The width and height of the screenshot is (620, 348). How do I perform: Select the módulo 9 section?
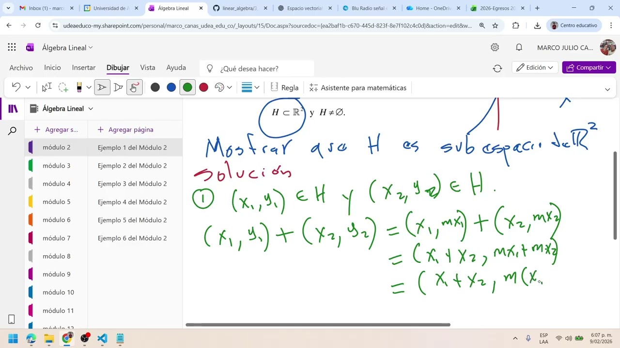(56, 274)
